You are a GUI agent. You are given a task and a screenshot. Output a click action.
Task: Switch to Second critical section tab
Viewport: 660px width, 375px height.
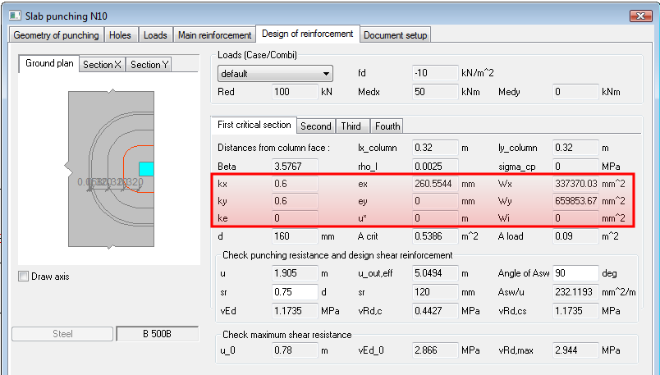(x=316, y=126)
